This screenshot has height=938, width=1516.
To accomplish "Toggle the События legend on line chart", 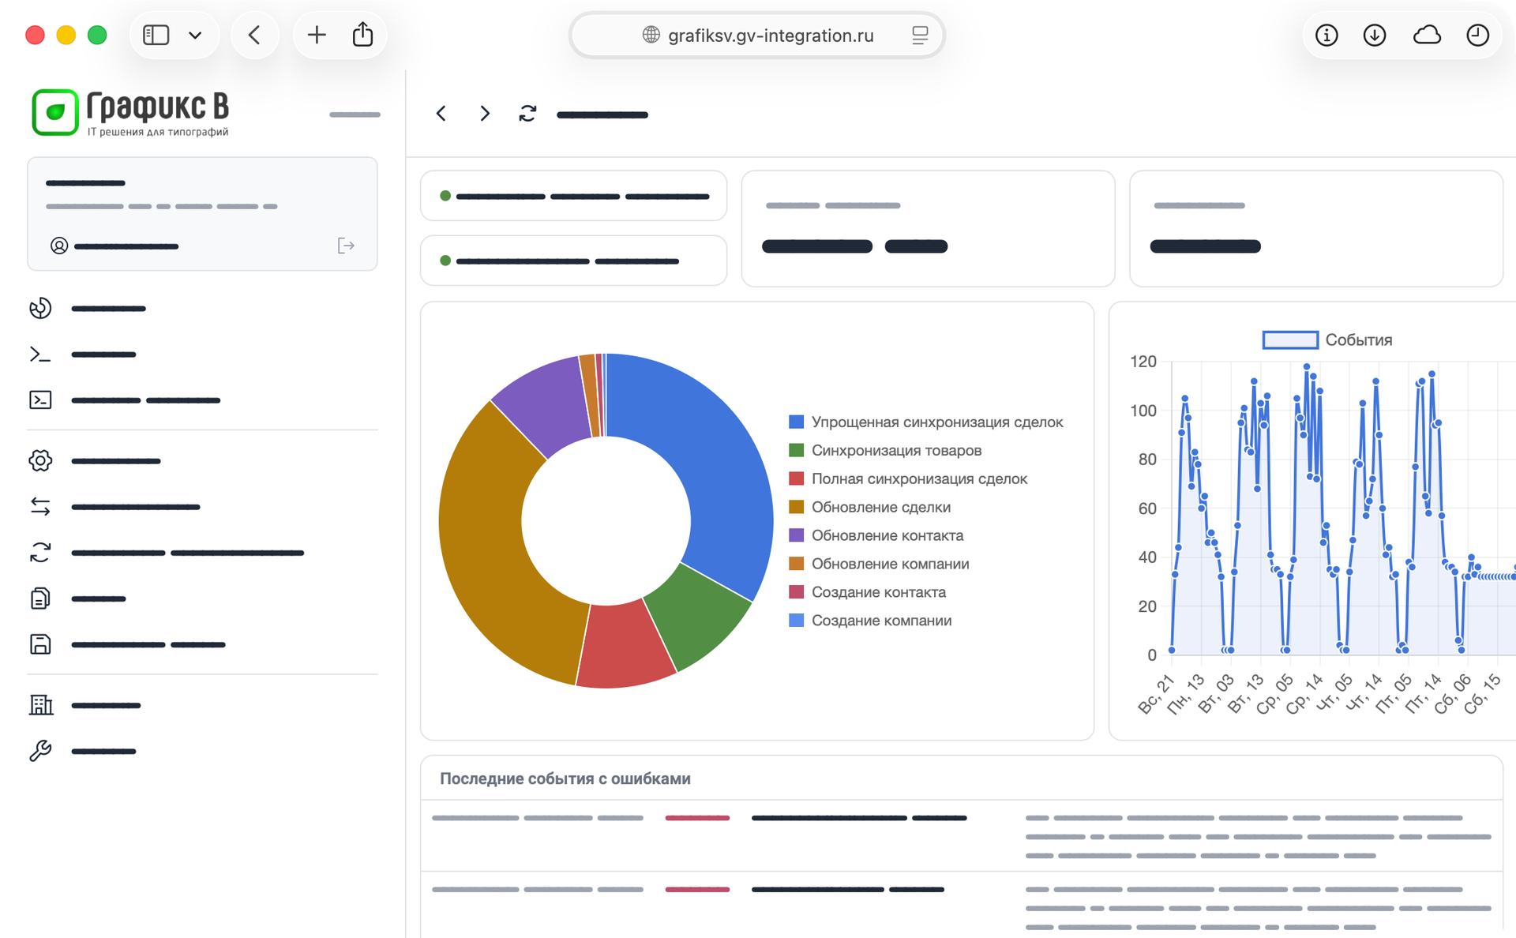I will (x=1327, y=340).
